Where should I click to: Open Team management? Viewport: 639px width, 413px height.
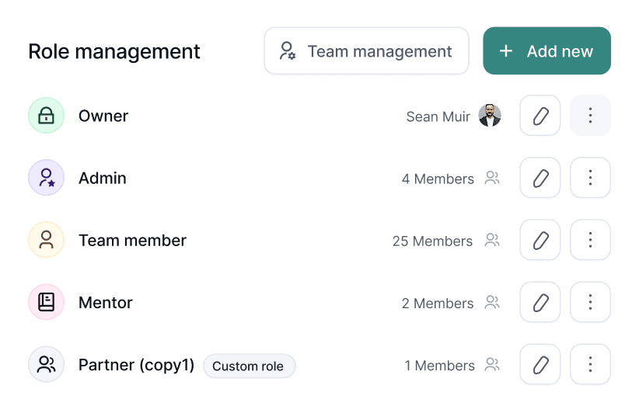[366, 51]
